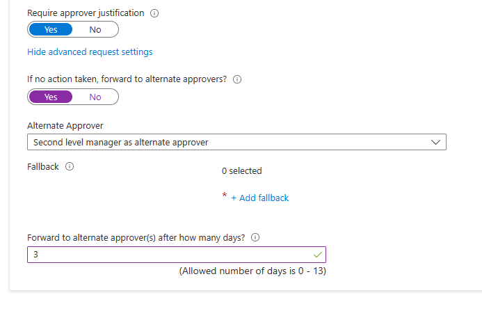Click info icon beside alternate approvers question
The height and width of the screenshot is (311, 482).
237,79
